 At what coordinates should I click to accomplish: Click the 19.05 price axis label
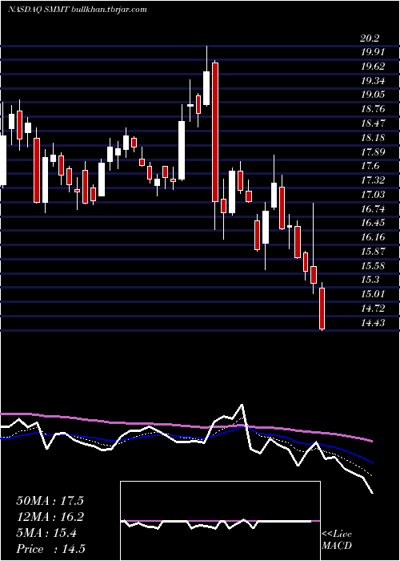point(373,95)
